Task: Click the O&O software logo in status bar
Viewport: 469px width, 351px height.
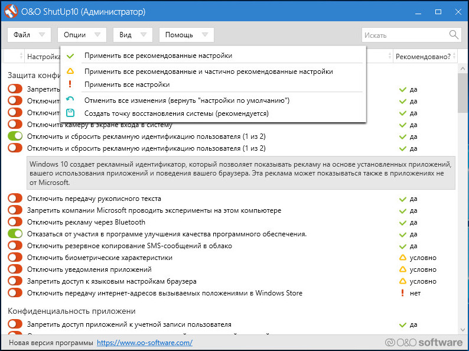Action: (x=424, y=342)
